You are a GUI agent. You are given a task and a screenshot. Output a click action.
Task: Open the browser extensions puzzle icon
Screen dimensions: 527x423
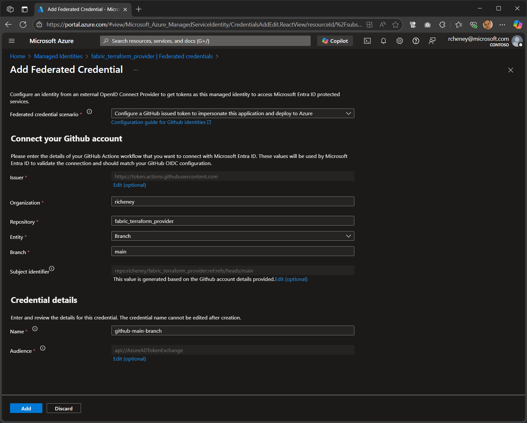(442, 25)
